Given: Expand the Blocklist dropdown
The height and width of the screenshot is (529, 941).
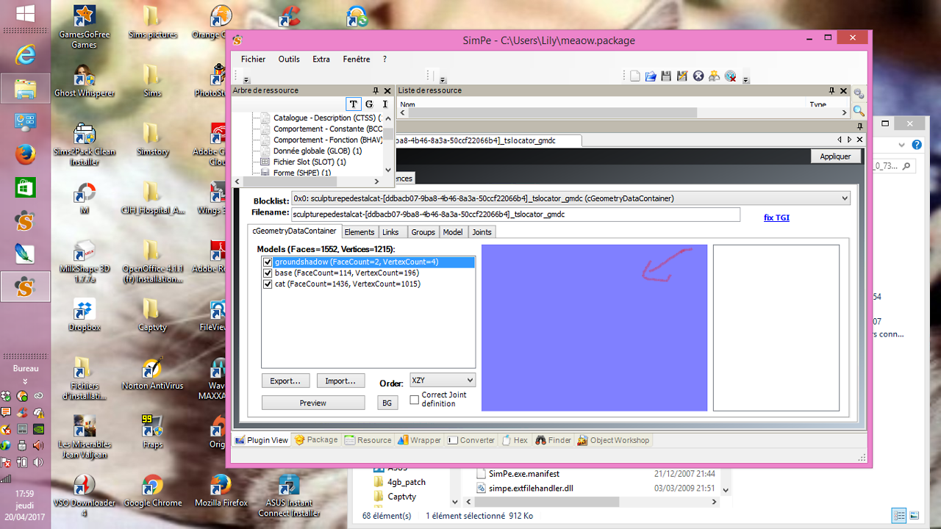Looking at the screenshot, I should point(844,198).
